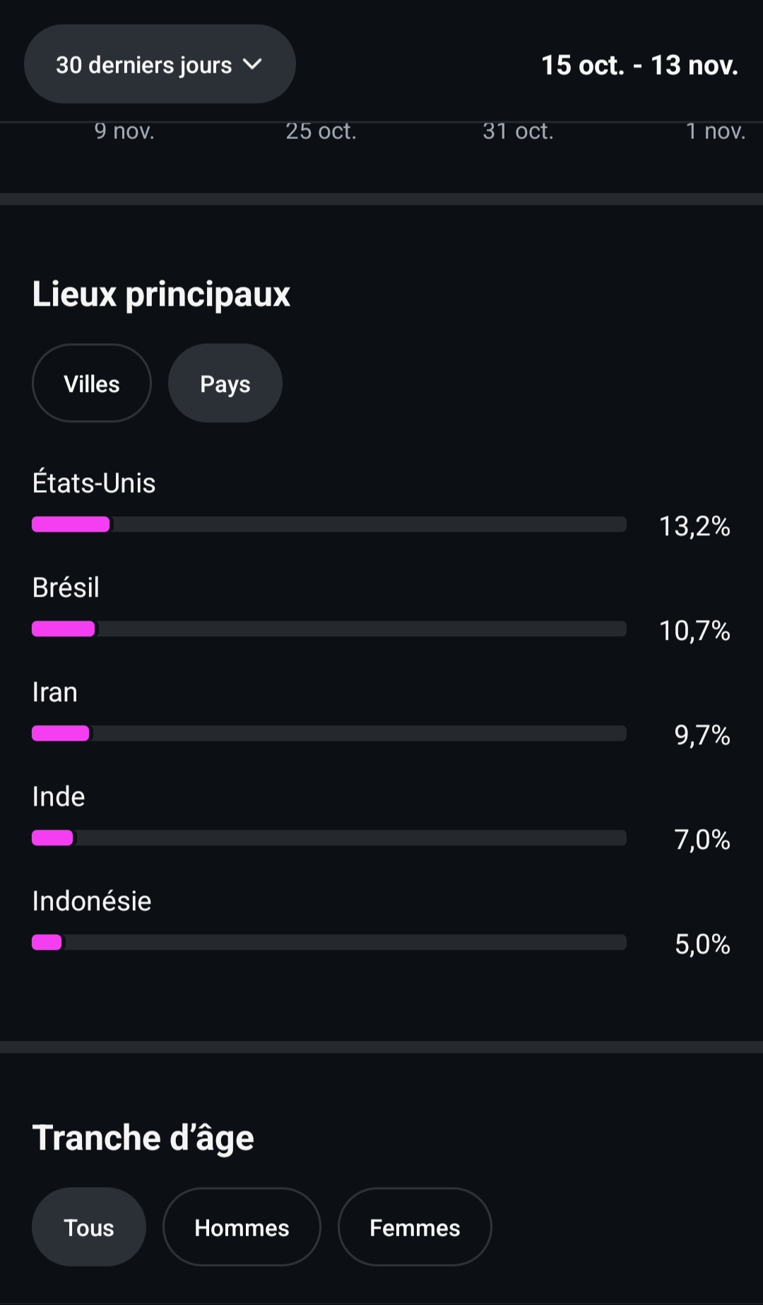Viewport: 763px width, 1305px height.
Task: Open the 30 derniers jours dropdown
Action: [x=160, y=64]
